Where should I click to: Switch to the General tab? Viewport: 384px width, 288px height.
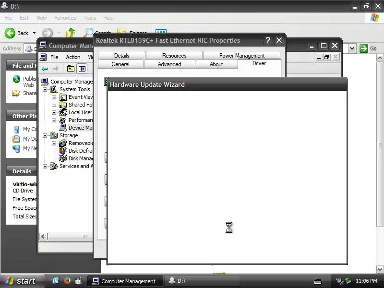click(120, 64)
